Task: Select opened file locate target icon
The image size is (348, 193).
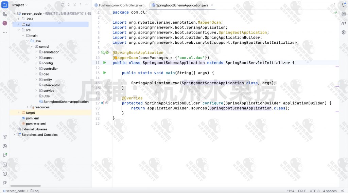Action: [x=63, y=5]
